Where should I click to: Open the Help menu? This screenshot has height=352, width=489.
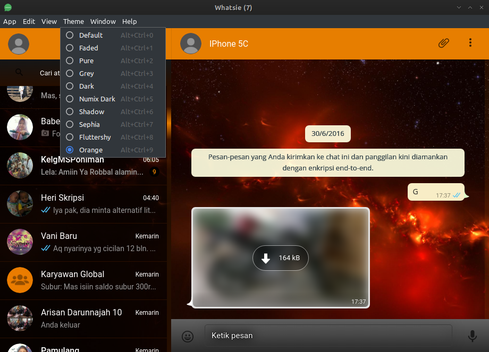point(129,21)
